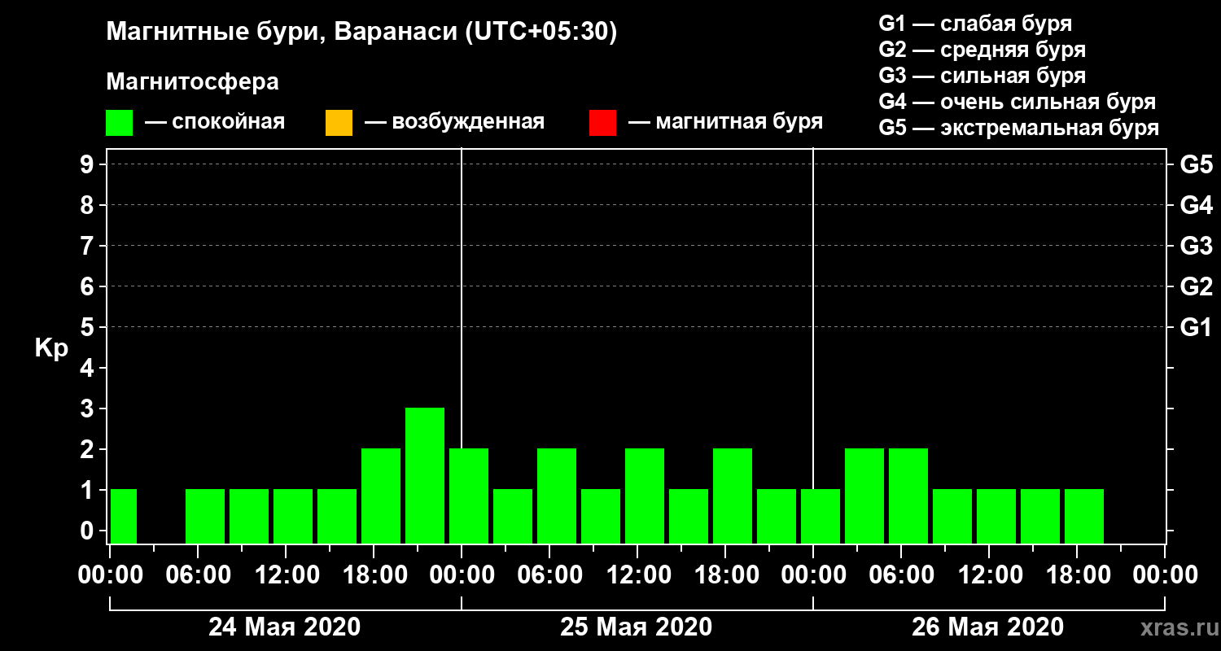Click the tallest bar with Kp 3 on 24 May
This screenshot has height=651, width=1221.
[425, 475]
